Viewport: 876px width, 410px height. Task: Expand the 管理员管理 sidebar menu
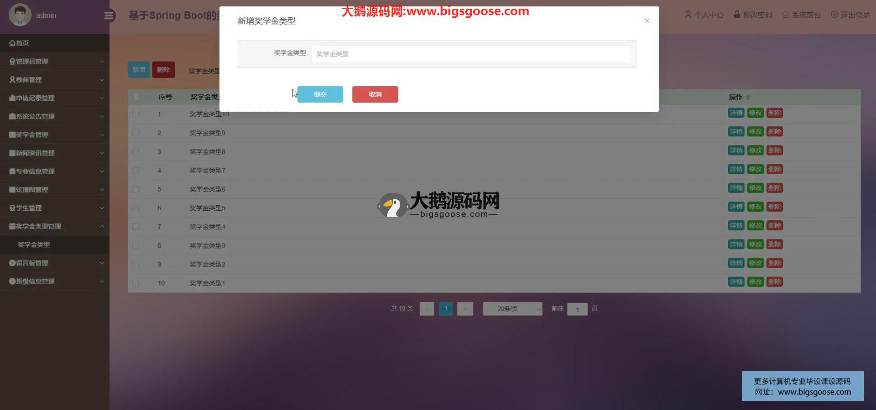(55, 62)
